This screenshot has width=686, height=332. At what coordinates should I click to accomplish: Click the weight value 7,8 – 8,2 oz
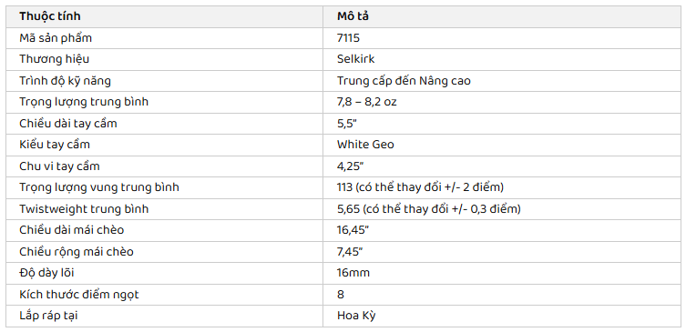pyautogui.click(x=366, y=102)
